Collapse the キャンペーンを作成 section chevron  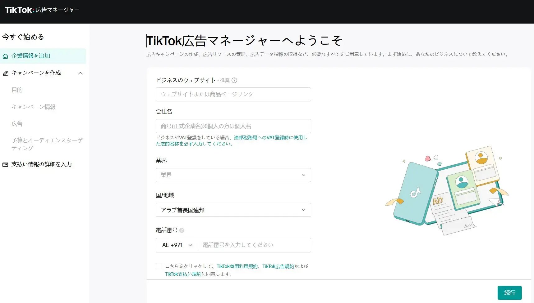pyautogui.click(x=81, y=73)
